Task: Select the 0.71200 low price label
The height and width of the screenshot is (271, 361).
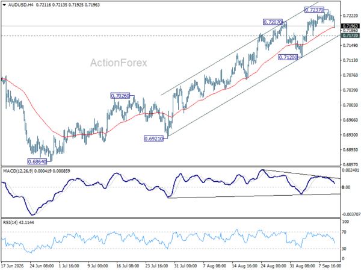Action: [288, 57]
